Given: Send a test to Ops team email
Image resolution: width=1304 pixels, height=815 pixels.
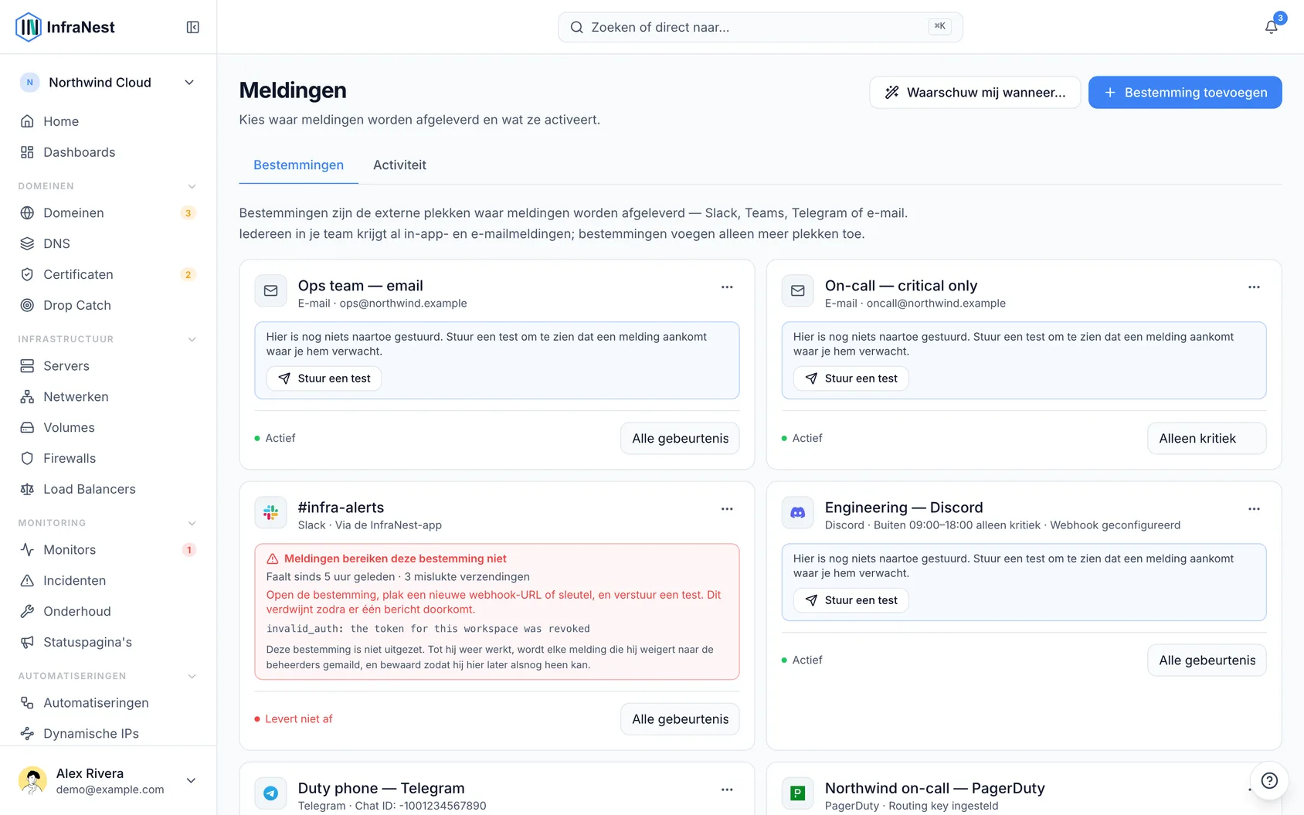Looking at the screenshot, I should click(324, 379).
